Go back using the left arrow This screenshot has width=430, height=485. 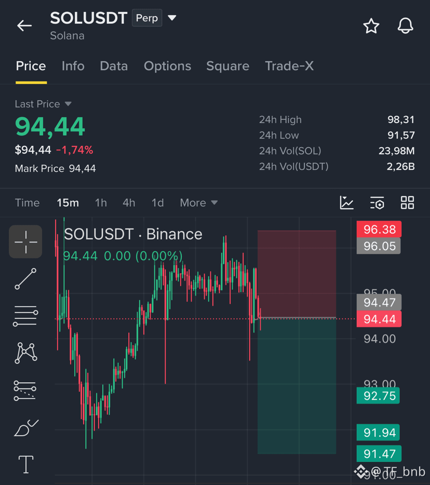tap(24, 25)
